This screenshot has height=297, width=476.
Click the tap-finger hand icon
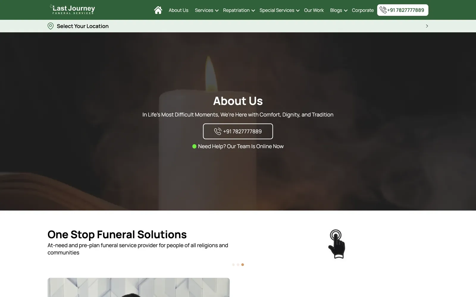(x=336, y=244)
